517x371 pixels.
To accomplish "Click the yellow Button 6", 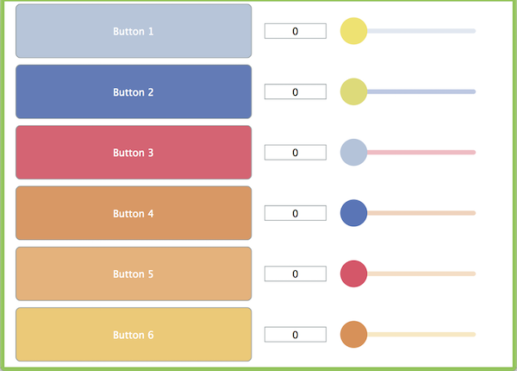I will click(134, 334).
